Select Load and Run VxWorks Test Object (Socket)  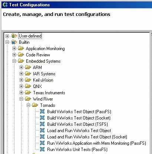pos(87,137)
